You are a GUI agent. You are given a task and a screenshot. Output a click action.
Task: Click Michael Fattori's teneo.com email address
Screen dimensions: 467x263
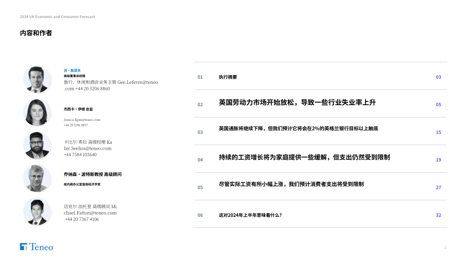tap(90, 210)
